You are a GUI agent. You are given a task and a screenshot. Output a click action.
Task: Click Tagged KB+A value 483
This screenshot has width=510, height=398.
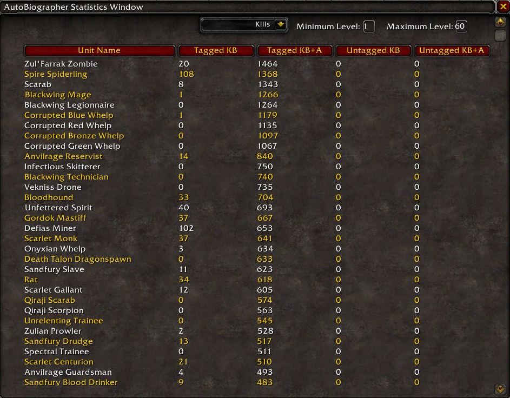[x=265, y=382]
